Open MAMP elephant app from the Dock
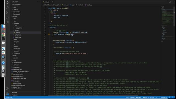This screenshot has width=176, height=99. pyautogui.click(x=3, y=43)
